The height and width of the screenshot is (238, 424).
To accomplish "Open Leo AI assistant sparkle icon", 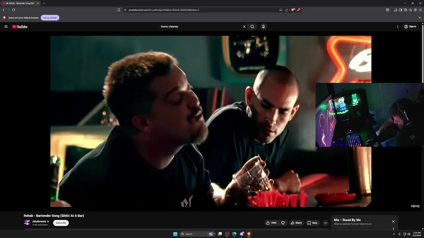I will click(x=410, y=10).
